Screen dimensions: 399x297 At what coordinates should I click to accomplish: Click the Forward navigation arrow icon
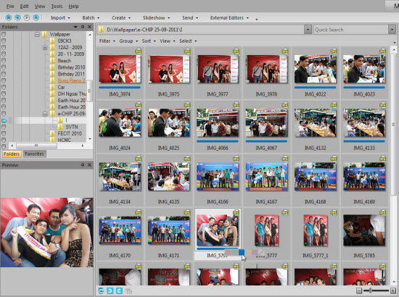[x=26, y=17]
